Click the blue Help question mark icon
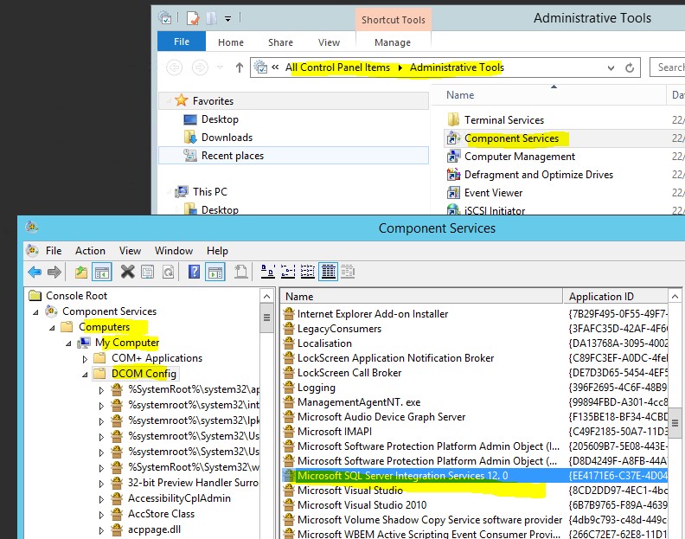This screenshot has height=539, width=685. tap(194, 272)
